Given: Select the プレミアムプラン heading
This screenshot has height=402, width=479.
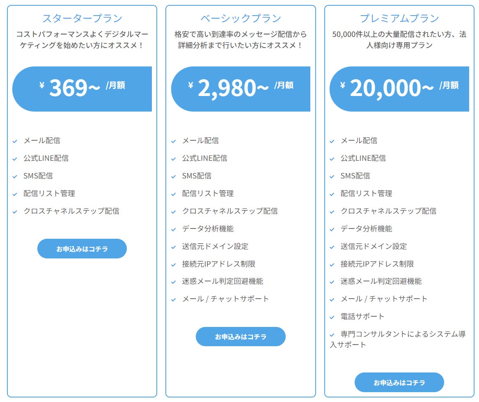Looking at the screenshot, I should tap(399, 18).
